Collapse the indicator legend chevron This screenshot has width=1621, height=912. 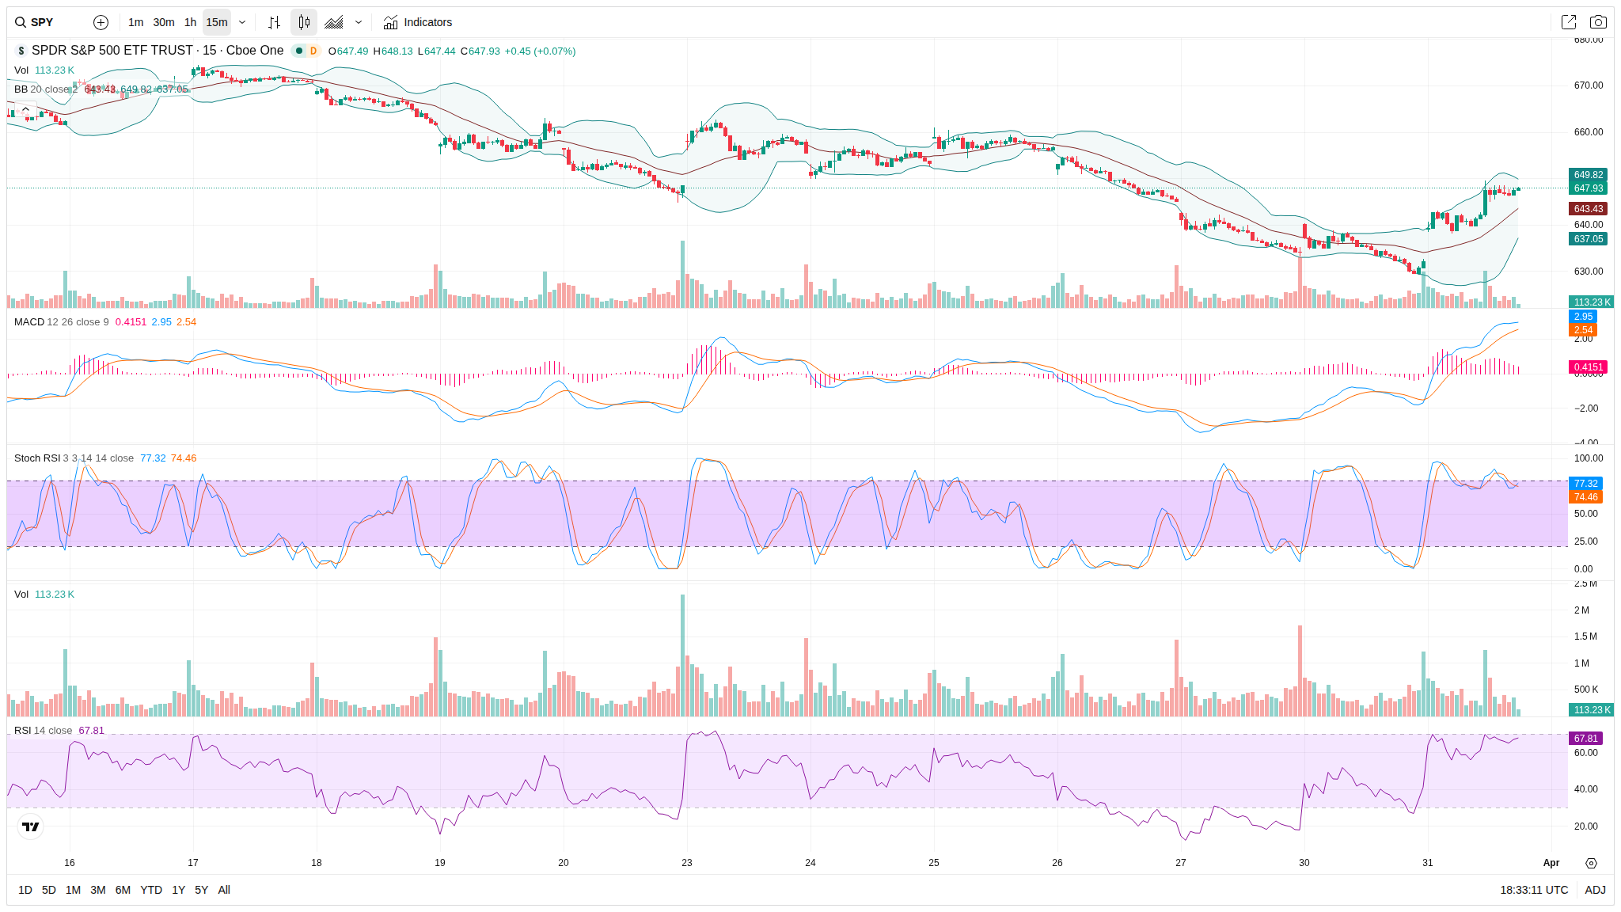click(x=25, y=109)
